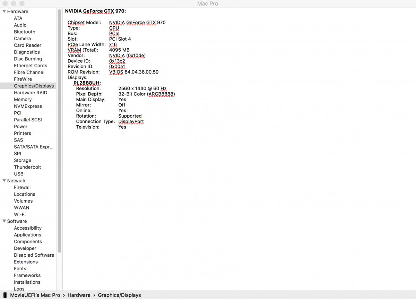Select ATA in the sidebar

[18, 18]
